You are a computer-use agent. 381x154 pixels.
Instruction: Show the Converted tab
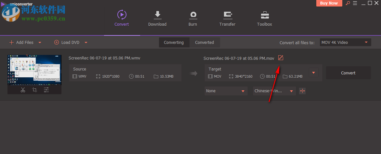click(204, 43)
